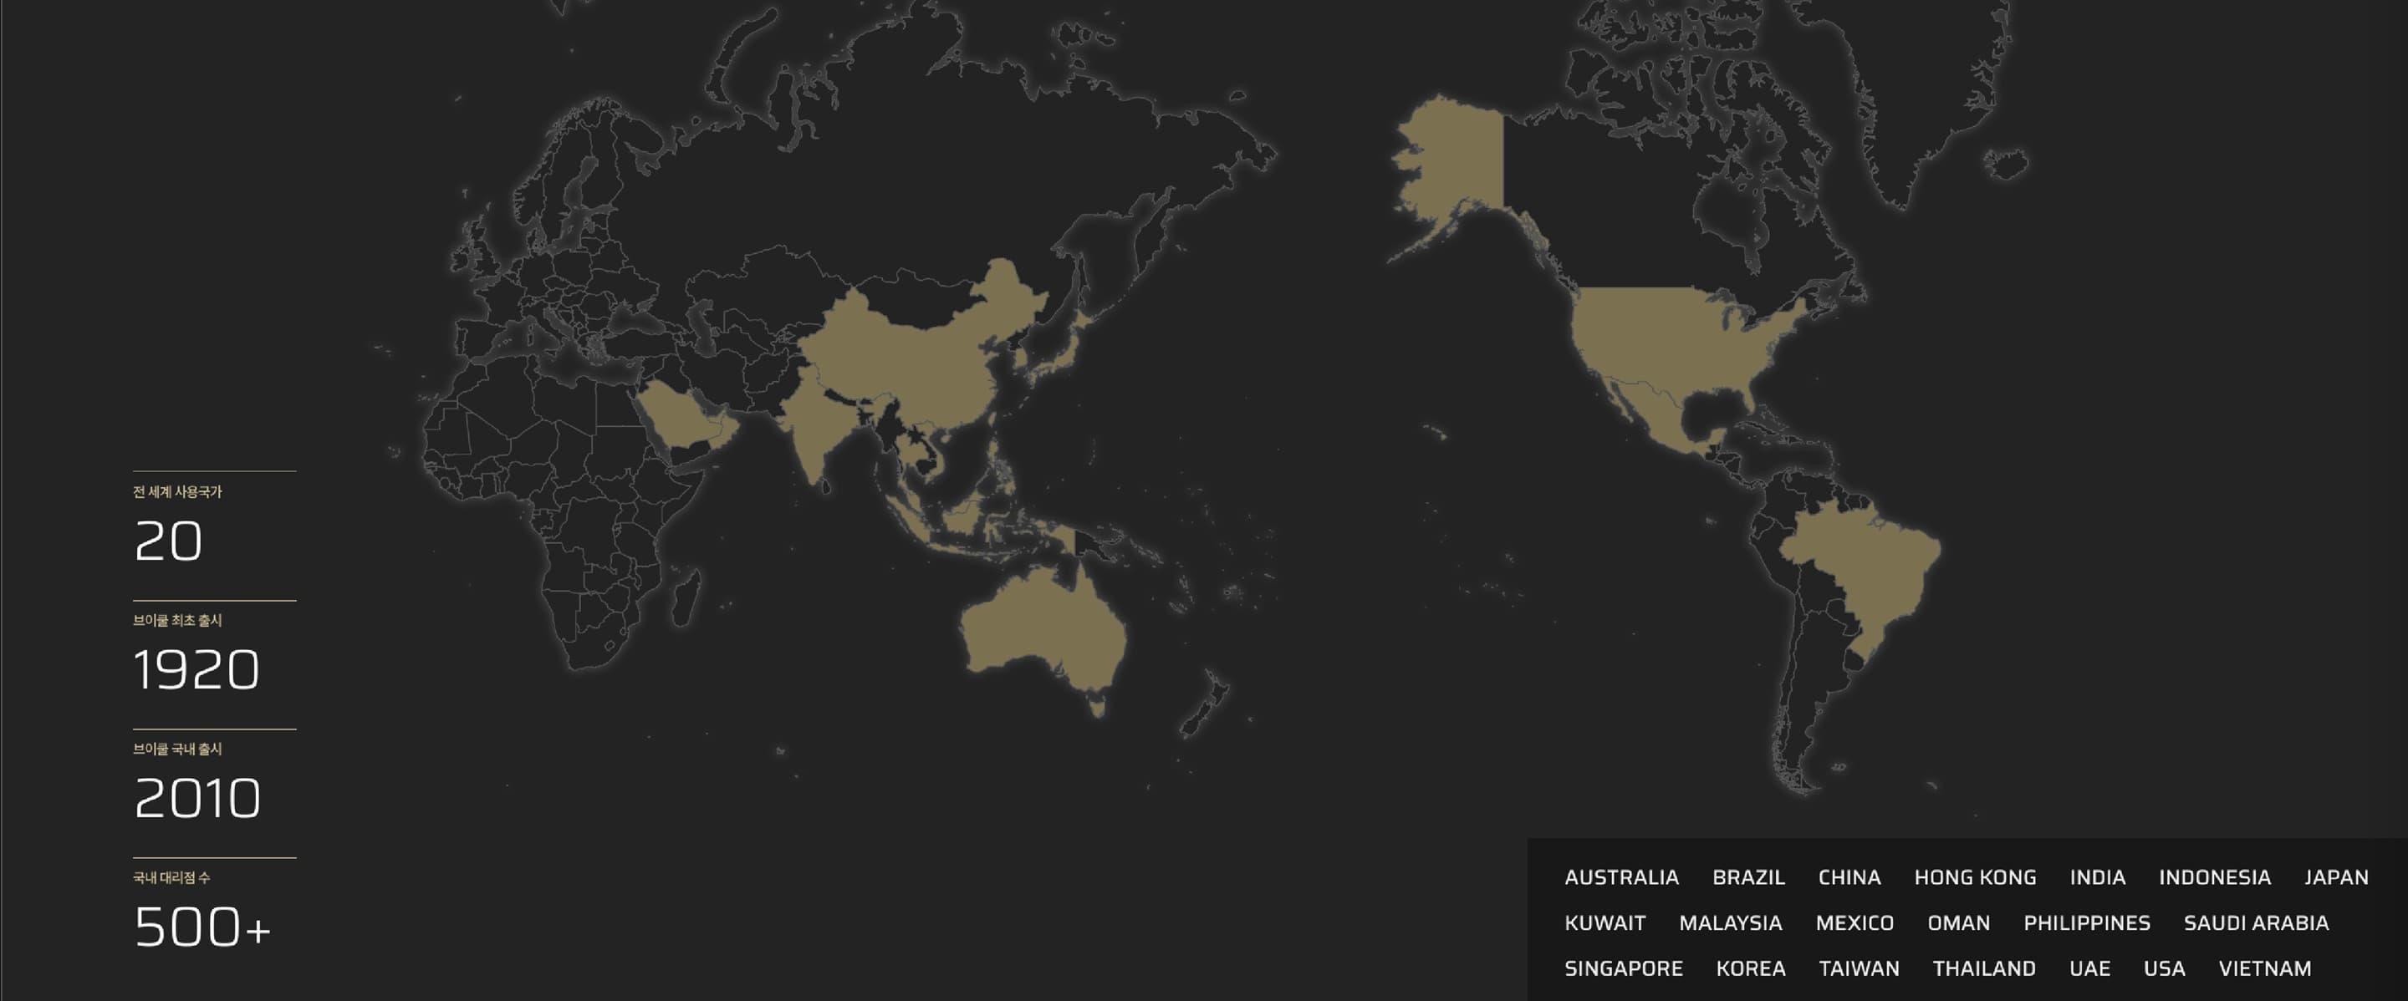
Task: Select JAPAN in the country list
Action: click(x=2336, y=877)
